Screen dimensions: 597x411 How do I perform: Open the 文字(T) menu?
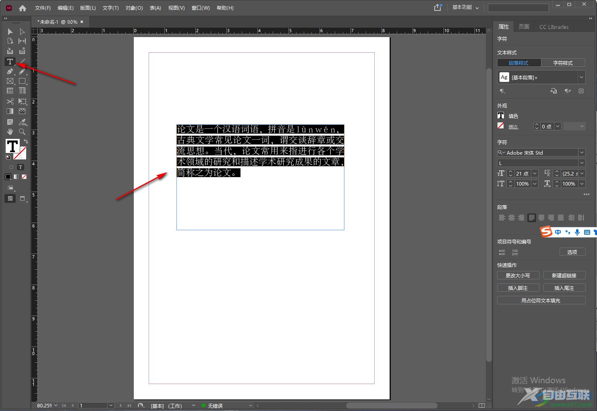[110, 8]
